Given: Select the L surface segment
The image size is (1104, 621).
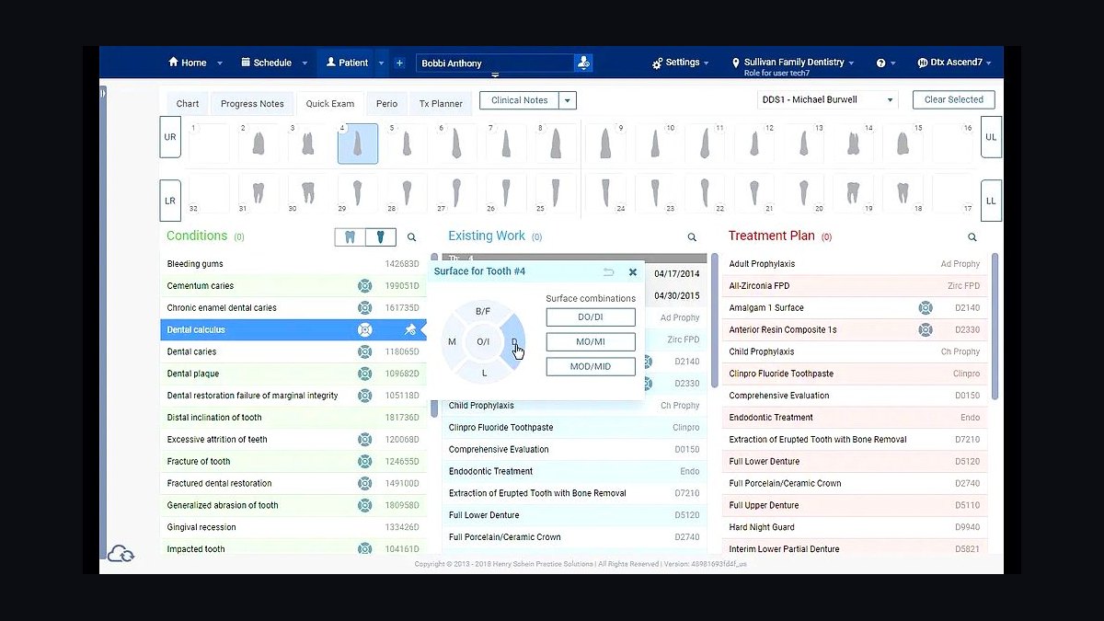Looking at the screenshot, I should pos(484,373).
